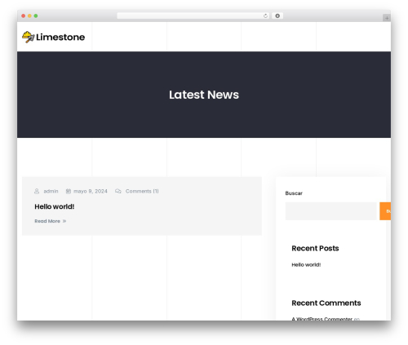Viewport: 408px width, 345px height.
Task: Click the green maximize window dot
Action: [36, 16]
